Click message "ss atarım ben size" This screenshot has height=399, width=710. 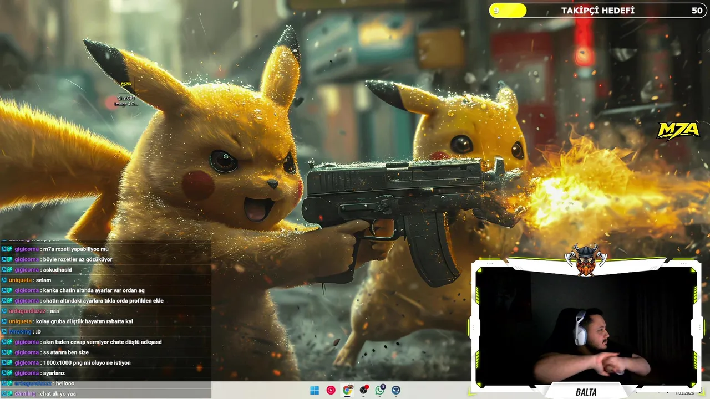pos(66,352)
